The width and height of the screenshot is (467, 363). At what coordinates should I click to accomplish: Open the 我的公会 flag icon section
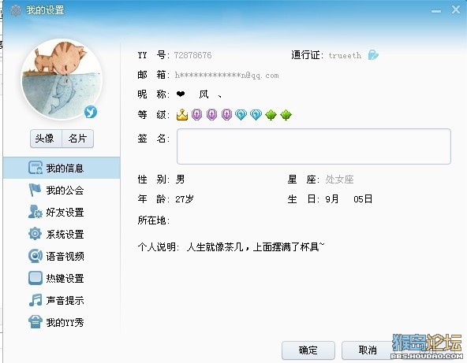pos(35,190)
